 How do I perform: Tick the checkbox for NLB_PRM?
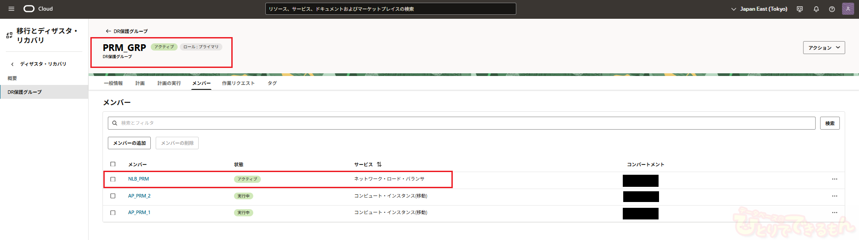[113, 179]
